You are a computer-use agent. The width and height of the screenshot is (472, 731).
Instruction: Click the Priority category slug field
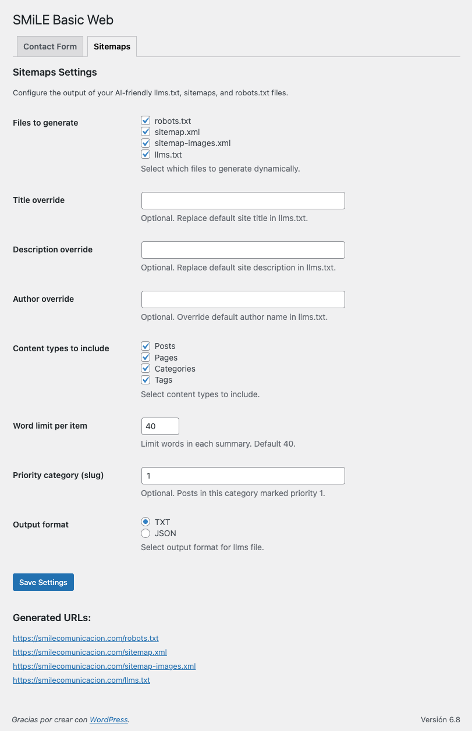[x=243, y=476]
